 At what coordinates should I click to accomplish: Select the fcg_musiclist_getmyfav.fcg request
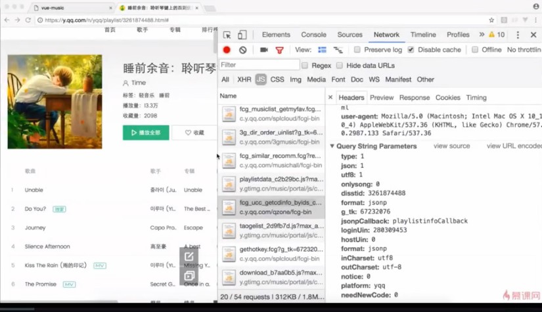point(271,114)
